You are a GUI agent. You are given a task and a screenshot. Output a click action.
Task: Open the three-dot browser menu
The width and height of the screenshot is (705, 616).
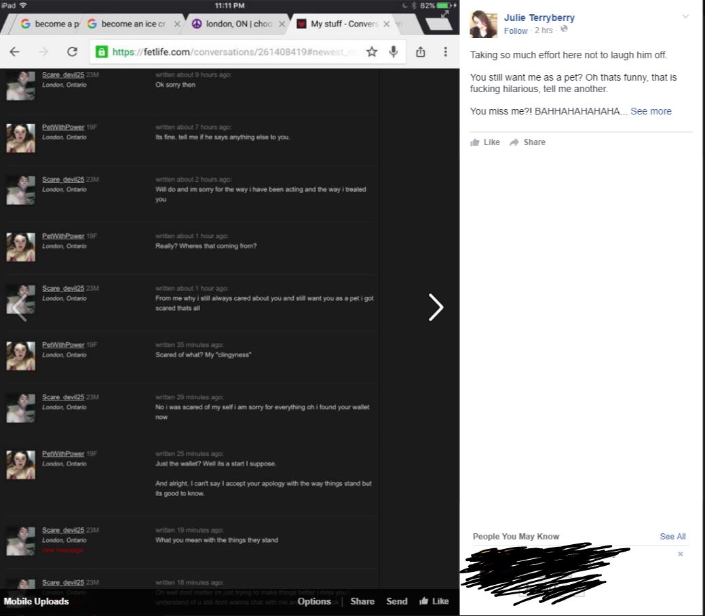[446, 52]
